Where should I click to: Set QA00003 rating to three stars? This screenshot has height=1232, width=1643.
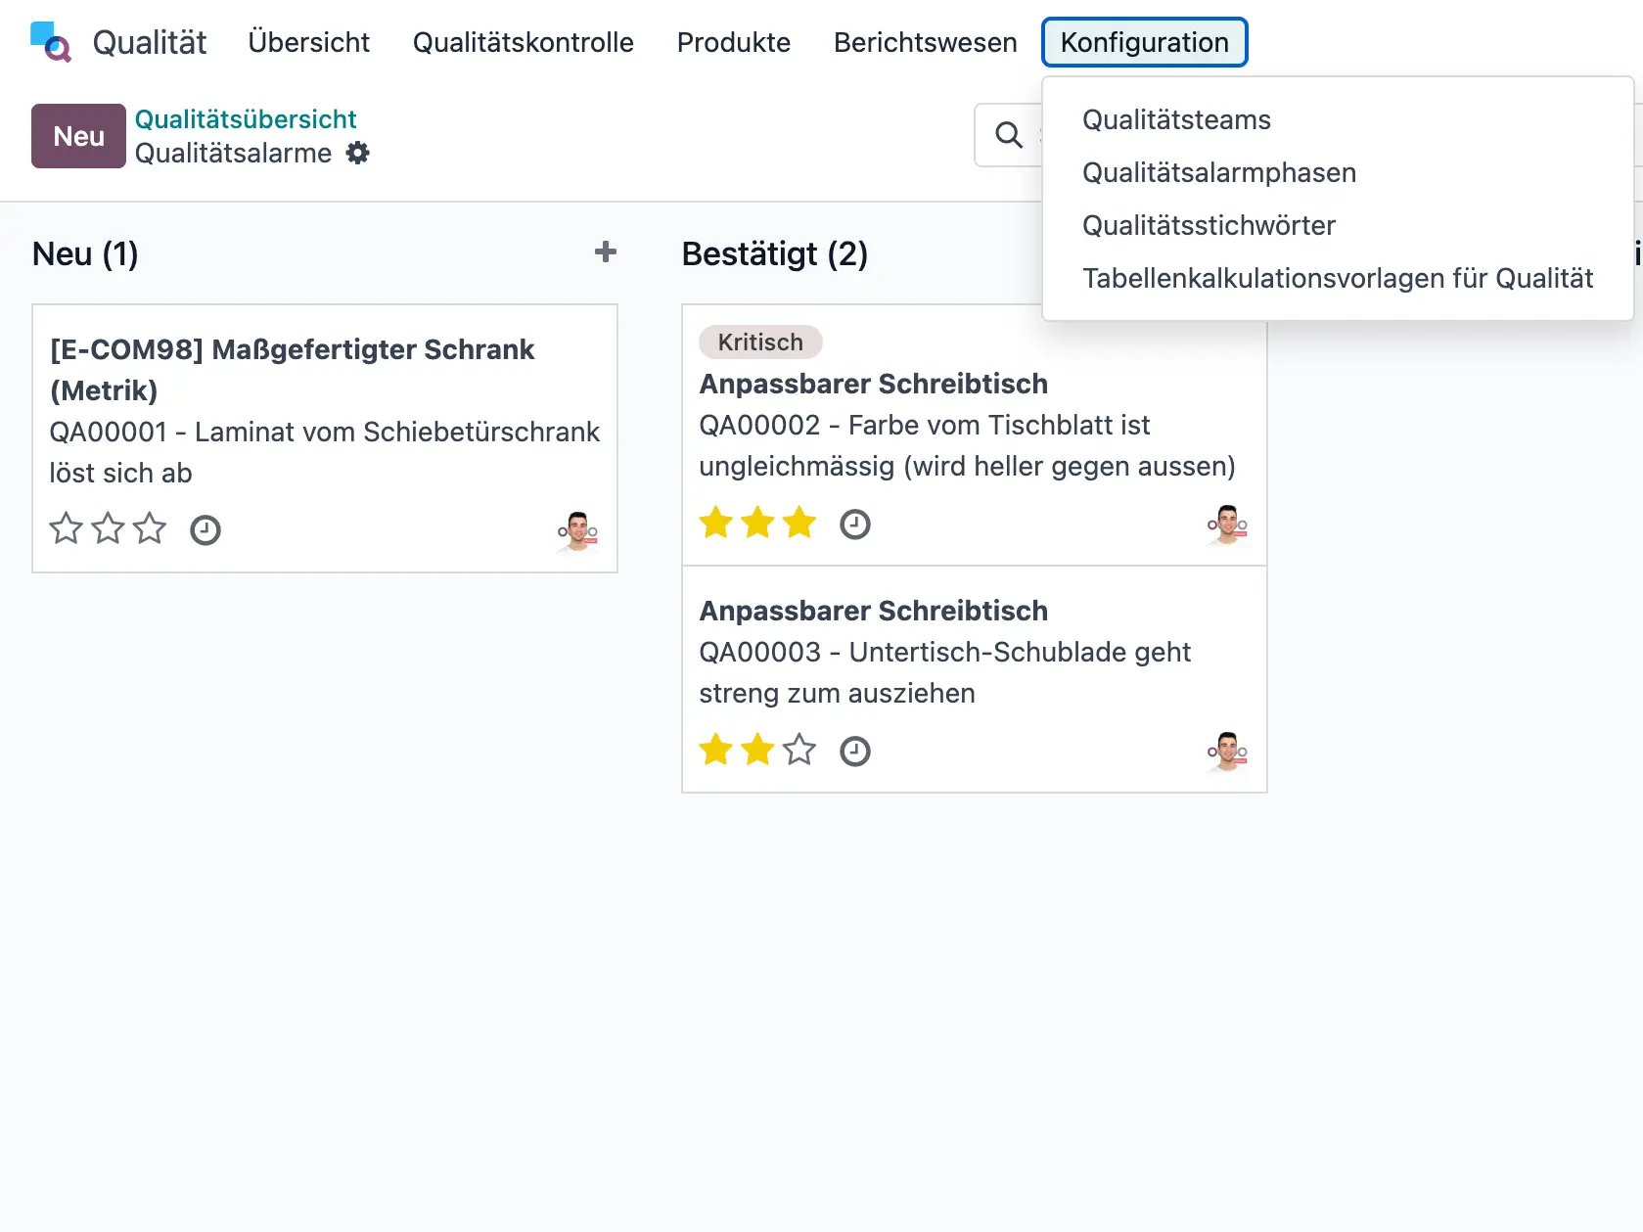pos(799,751)
